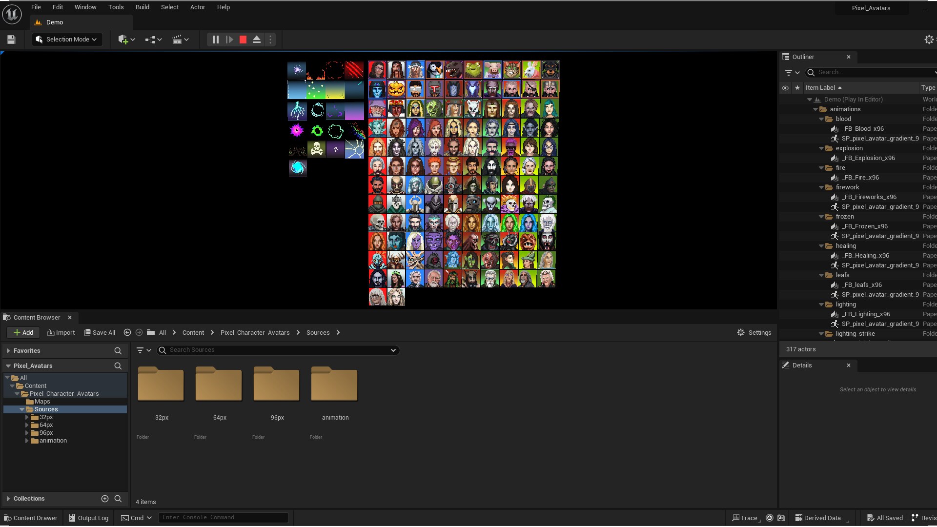Open the Build menu

click(142, 7)
